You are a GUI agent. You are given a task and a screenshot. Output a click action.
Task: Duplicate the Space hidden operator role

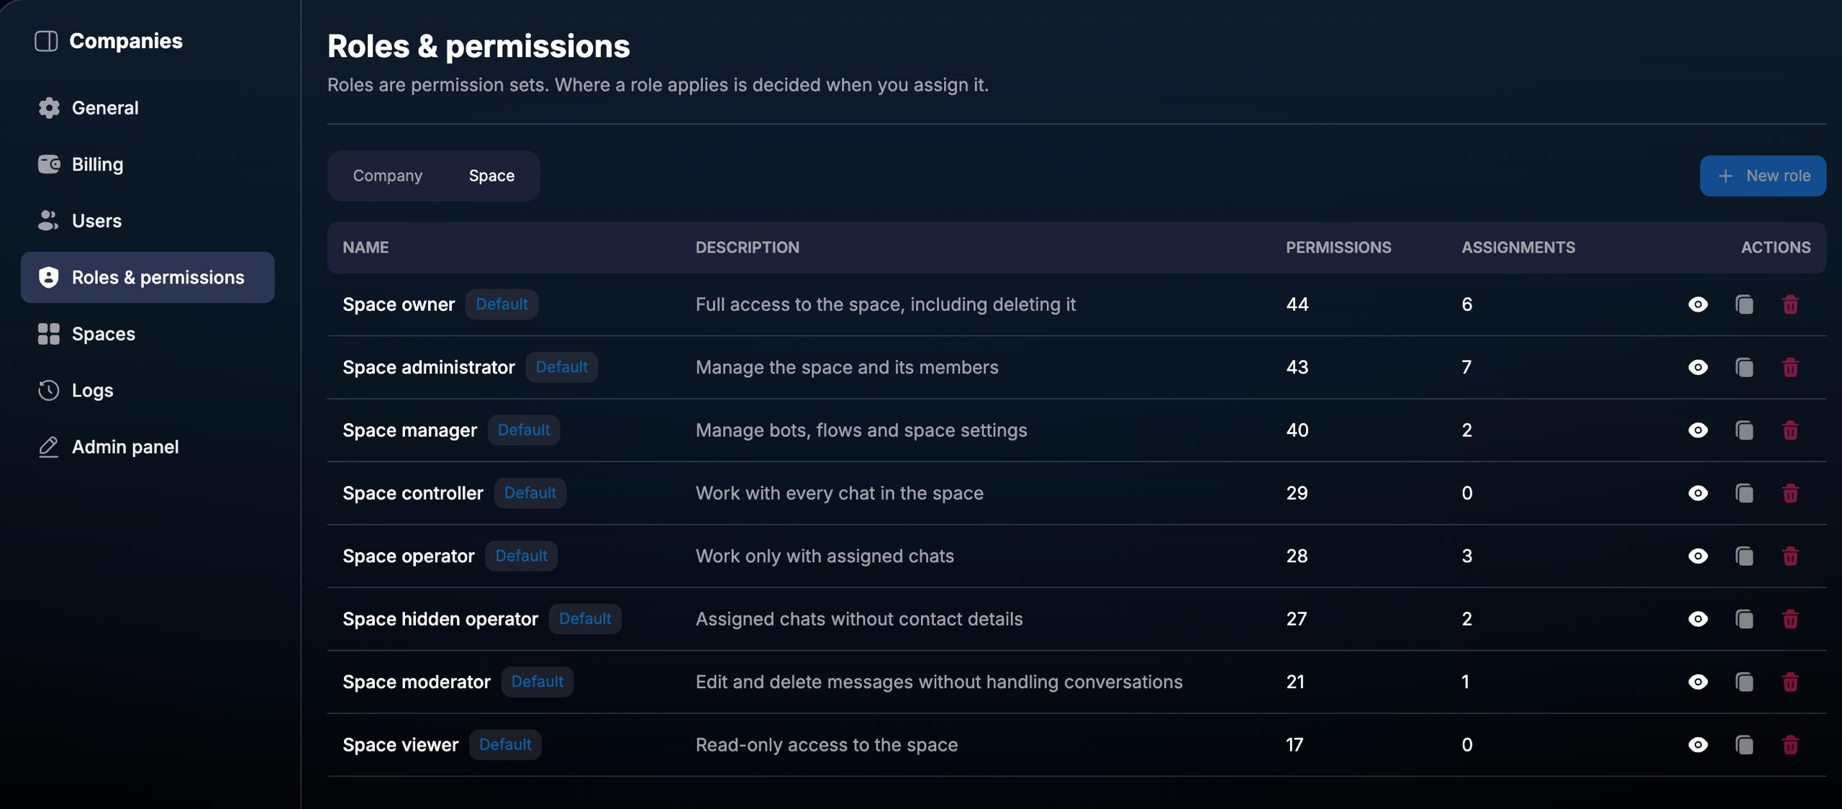[1744, 619]
